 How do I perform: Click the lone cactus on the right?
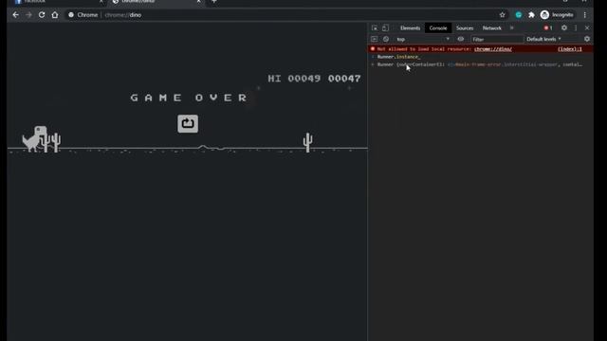pos(307,142)
